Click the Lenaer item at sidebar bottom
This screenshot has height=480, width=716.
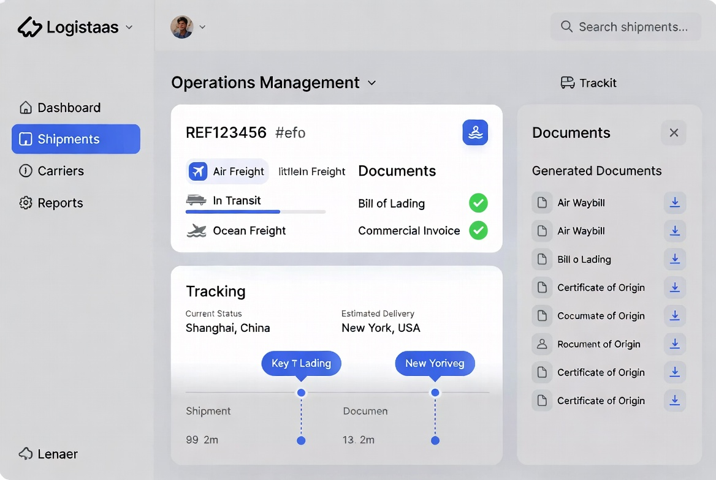(48, 454)
